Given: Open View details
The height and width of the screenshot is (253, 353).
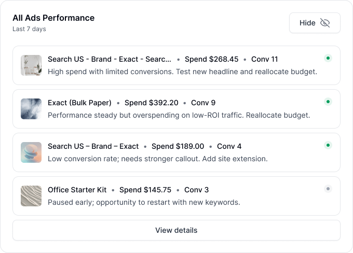Looking at the screenshot, I should 176,230.
